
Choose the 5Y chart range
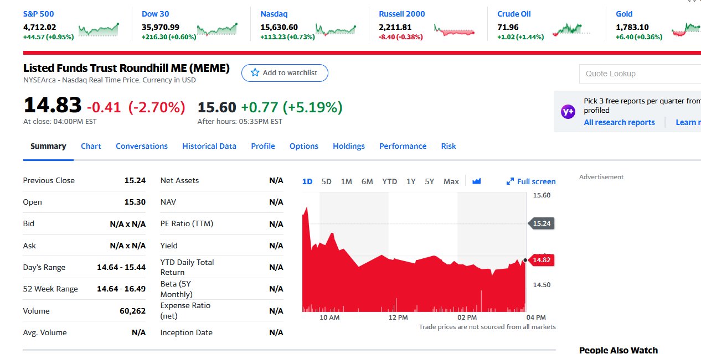pos(430,181)
